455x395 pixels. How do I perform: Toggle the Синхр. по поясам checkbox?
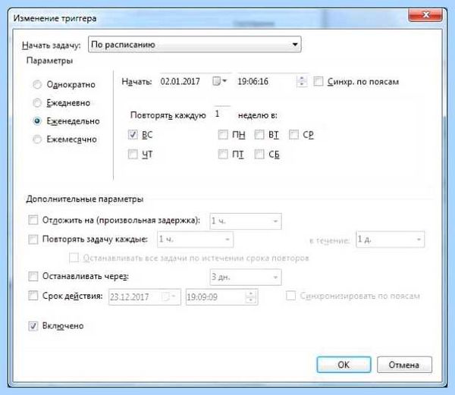pos(318,81)
